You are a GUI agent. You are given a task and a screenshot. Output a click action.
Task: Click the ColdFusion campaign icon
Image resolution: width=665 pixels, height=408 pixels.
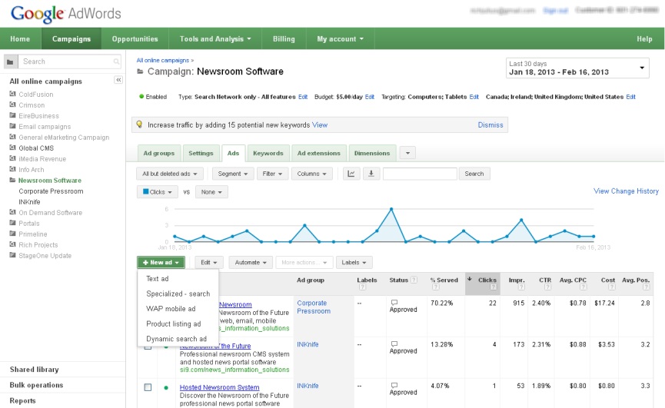point(13,94)
